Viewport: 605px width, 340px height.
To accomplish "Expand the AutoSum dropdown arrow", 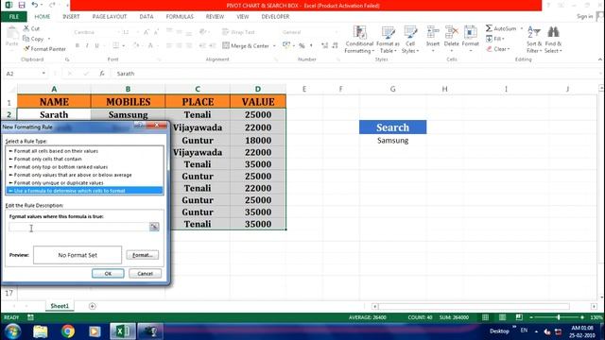I will pyautogui.click(x=521, y=28).
